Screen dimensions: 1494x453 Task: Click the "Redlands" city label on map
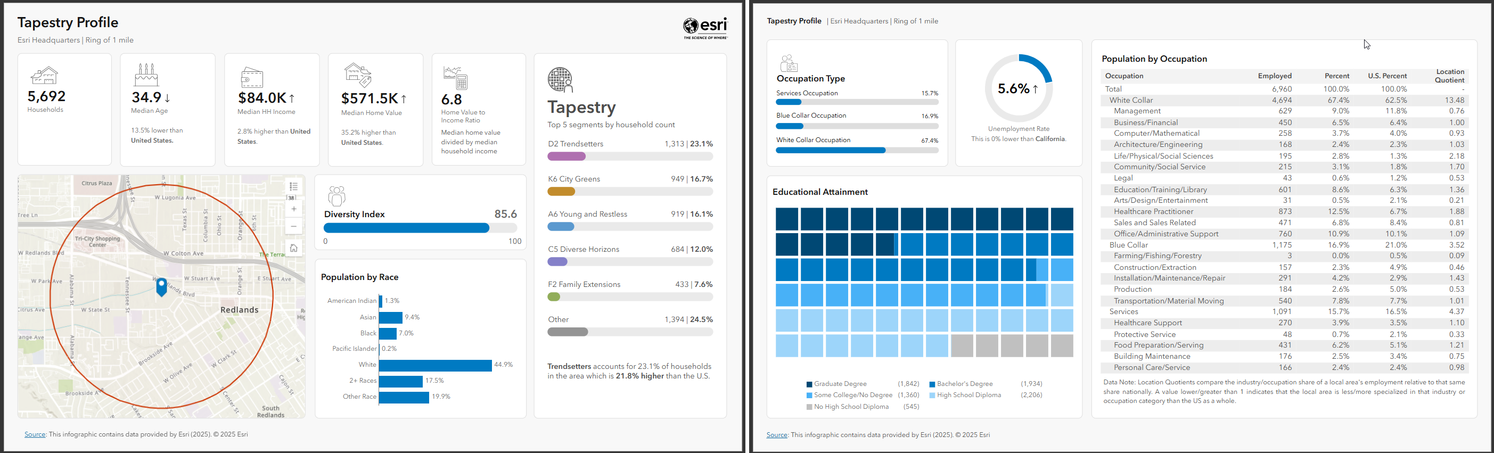[240, 310]
